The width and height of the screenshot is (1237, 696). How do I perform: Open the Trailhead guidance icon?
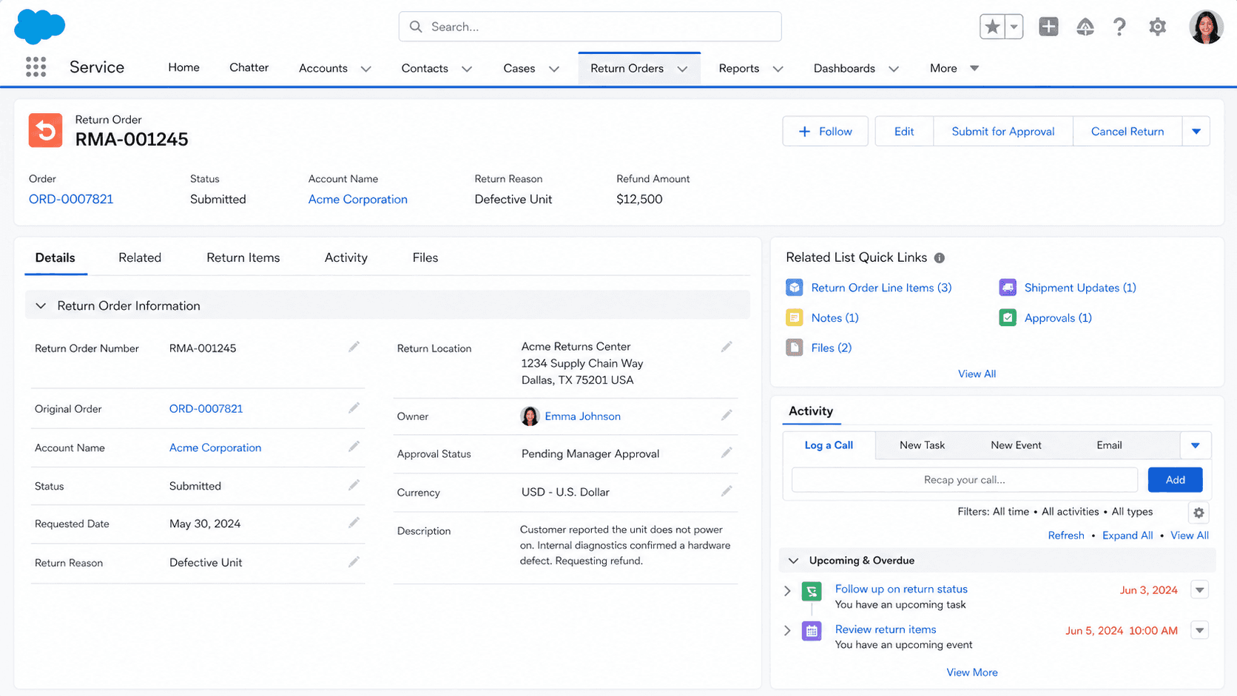(x=1085, y=27)
